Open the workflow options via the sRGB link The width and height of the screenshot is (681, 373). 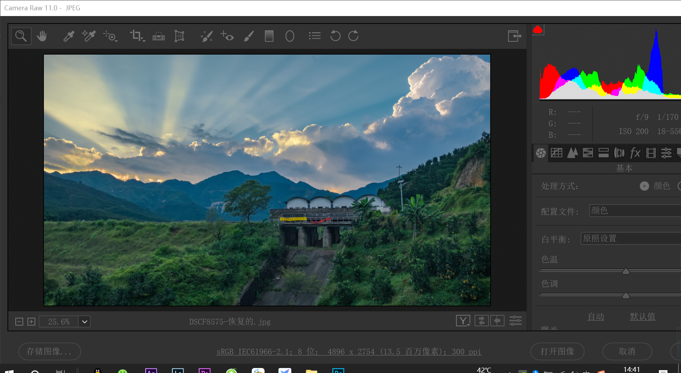[348, 351]
